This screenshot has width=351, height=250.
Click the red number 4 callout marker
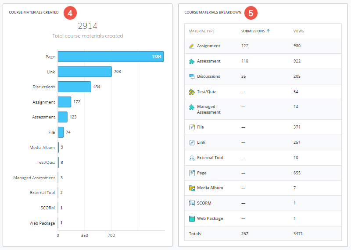point(70,13)
